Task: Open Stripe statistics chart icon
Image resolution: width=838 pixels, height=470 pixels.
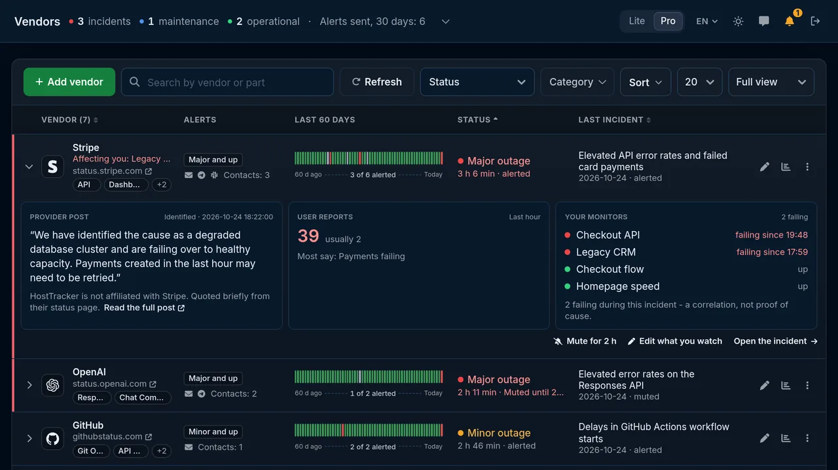Action: click(x=786, y=167)
